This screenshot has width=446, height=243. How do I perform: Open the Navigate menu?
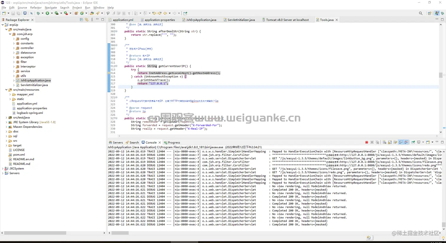coord(51,7)
